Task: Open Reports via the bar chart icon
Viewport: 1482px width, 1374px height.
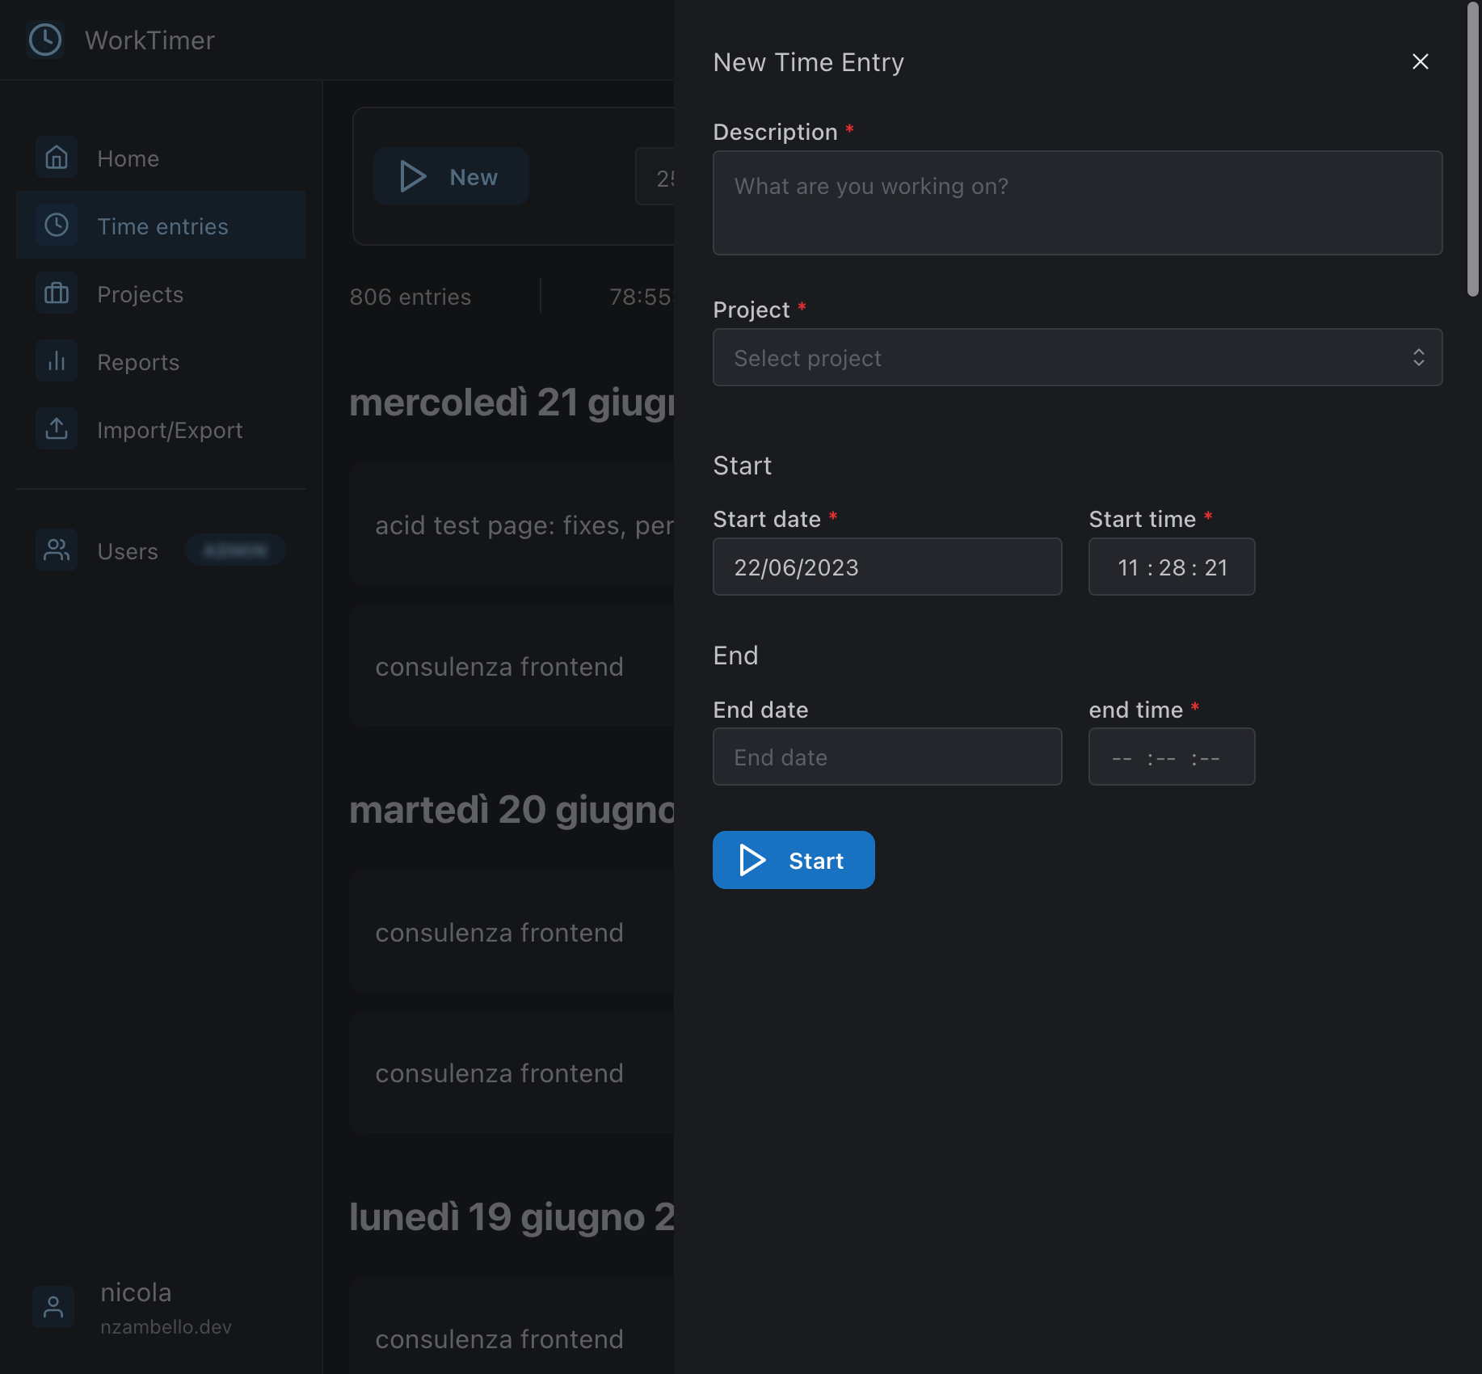Action: 56,361
